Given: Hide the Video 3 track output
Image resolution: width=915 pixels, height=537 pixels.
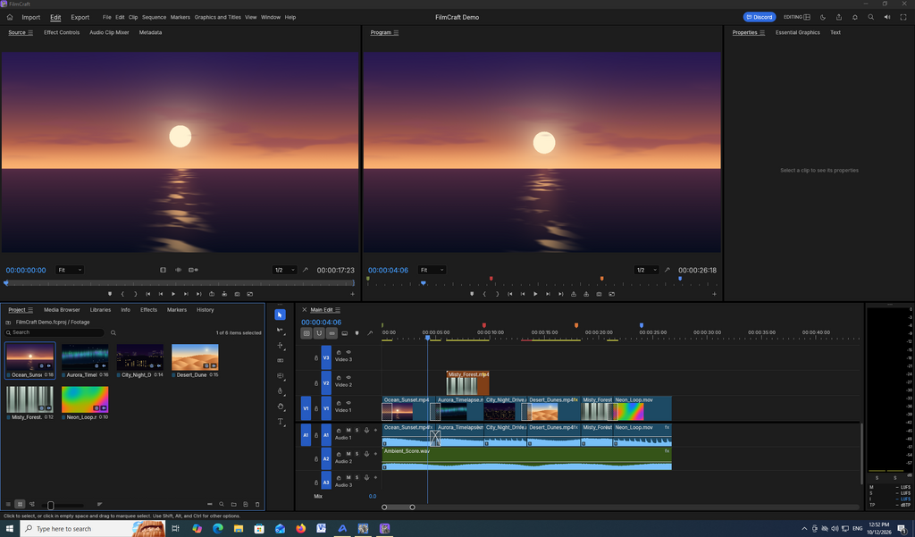Looking at the screenshot, I should pyautogui.click(x=348, y=353).
